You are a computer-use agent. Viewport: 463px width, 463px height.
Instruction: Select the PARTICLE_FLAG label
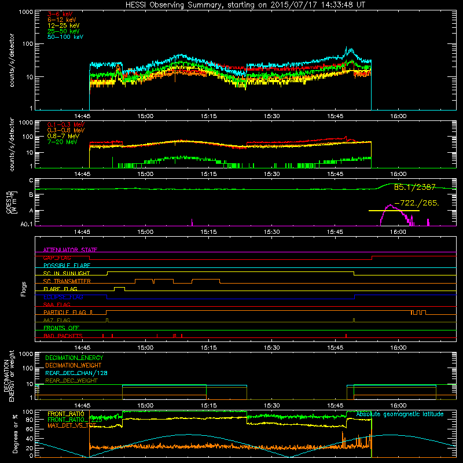(x=65, y=312)
